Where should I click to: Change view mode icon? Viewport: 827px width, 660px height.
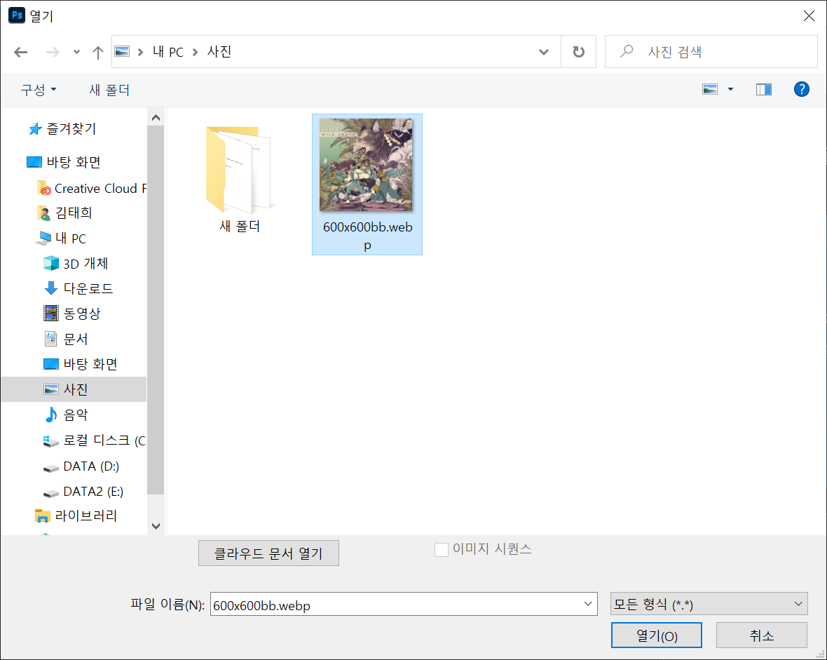(710, 89)
